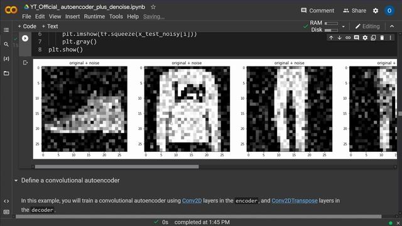Screen dimensions: 402x226
Task: Open the File menu
Action: coord(26,17)
